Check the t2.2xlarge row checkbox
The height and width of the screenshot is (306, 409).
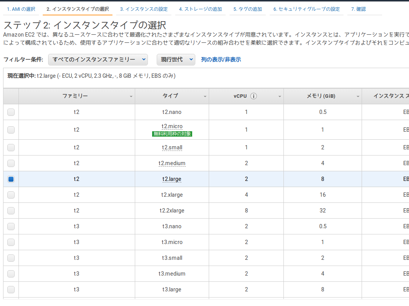(11, 210)
